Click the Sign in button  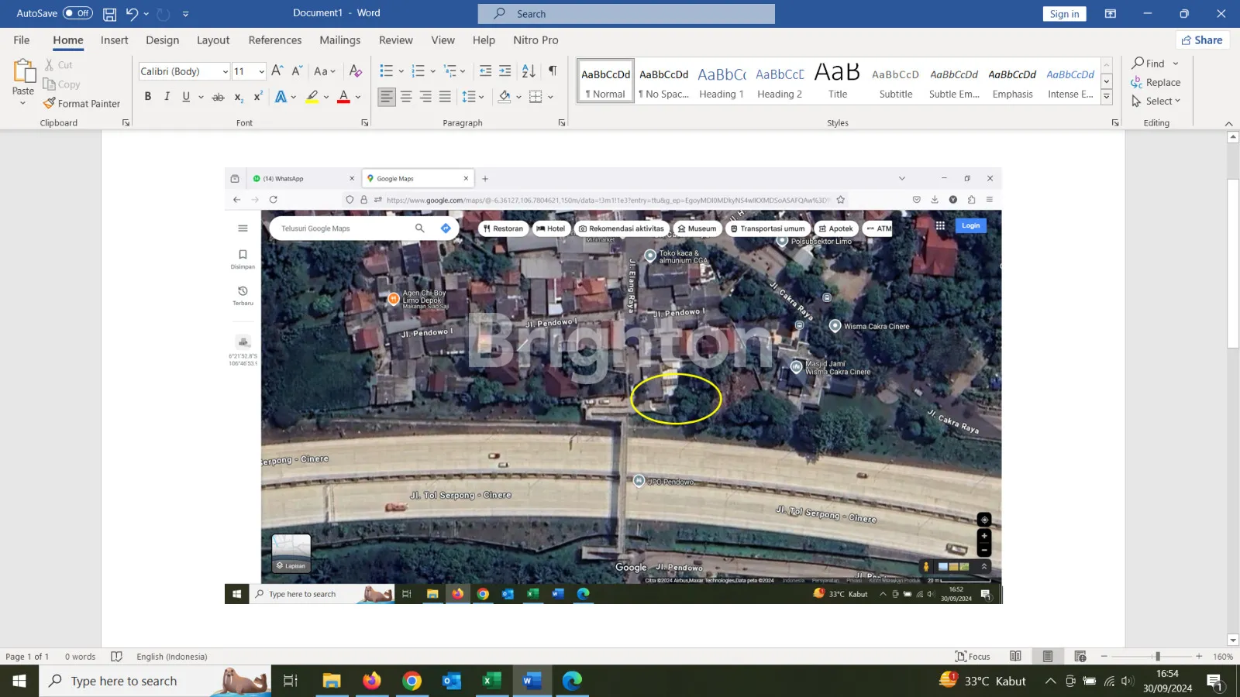(1064, 14)
